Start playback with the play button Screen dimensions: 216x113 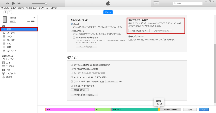(x=13, y=3)
